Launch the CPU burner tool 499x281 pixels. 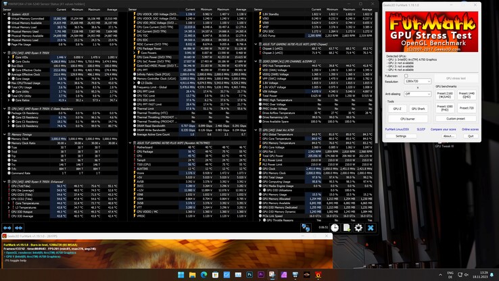tap(407, 118)
